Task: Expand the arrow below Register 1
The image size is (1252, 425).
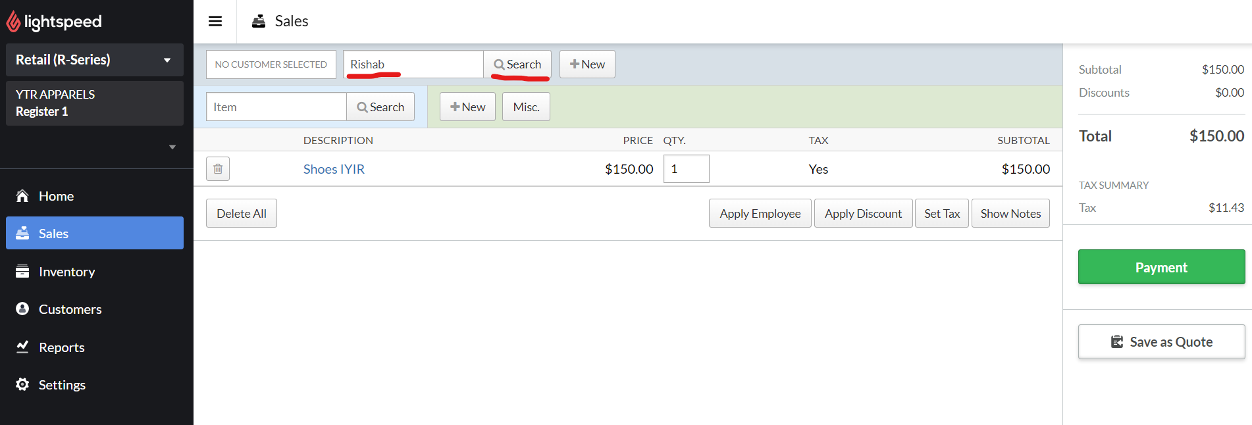Action: pyautogui.click(x=172, y=147)
